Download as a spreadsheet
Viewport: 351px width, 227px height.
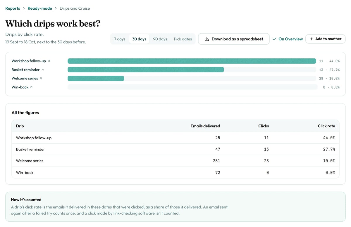coord(234,39)
